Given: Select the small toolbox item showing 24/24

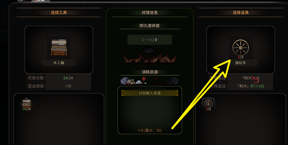Looking at the screenshot, I should [26, 104].
